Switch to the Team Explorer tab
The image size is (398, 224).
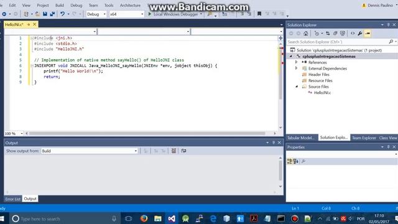[364, 138]
